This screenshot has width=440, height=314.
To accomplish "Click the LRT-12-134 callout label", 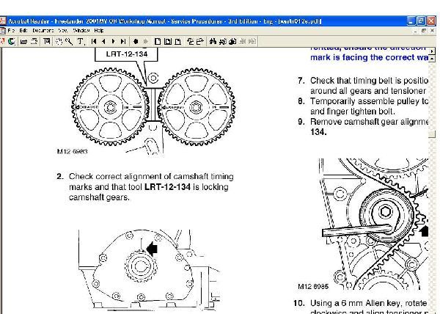I will [x=126, y=54].
